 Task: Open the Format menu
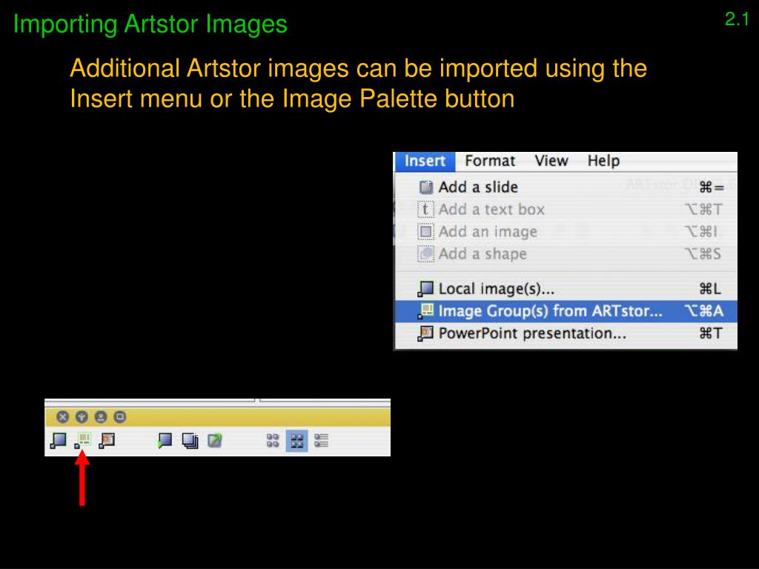(x=490, y=161)
